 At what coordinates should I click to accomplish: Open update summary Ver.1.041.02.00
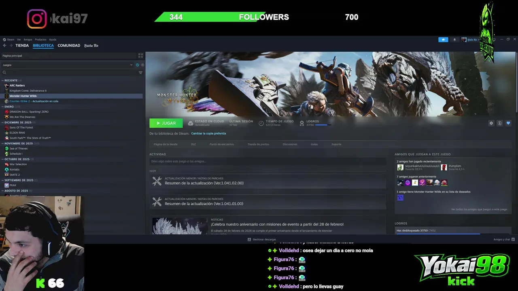267,181
